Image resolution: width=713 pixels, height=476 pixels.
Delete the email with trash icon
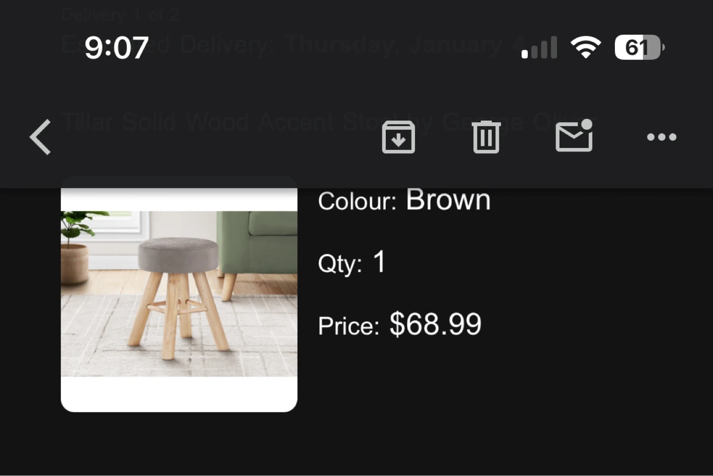click(486, 137)
